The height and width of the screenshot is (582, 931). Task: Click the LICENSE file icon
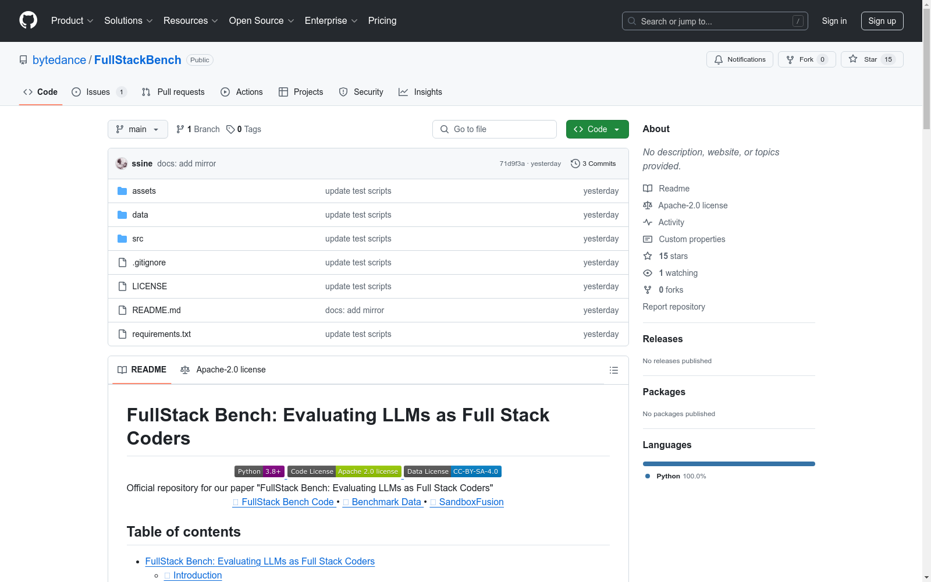point(122,286)
